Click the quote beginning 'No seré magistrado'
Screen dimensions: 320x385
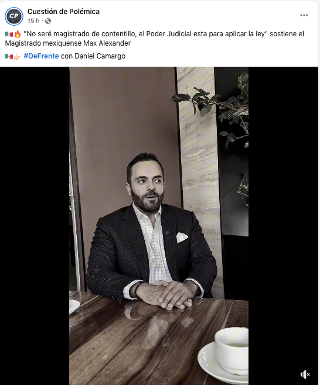coord(145,34)
